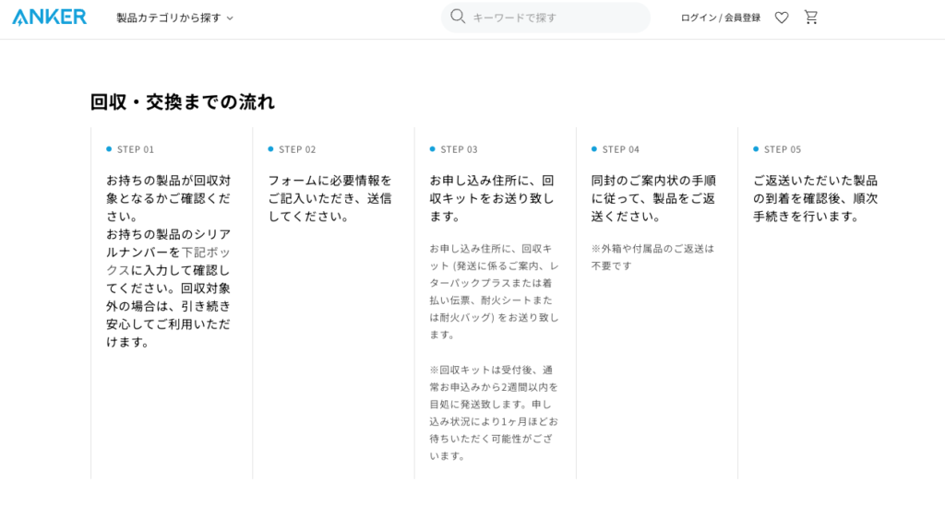Click the blue dot beside STEP 01
This screenshot has height=506, width=945.
(x=109, y=149)
